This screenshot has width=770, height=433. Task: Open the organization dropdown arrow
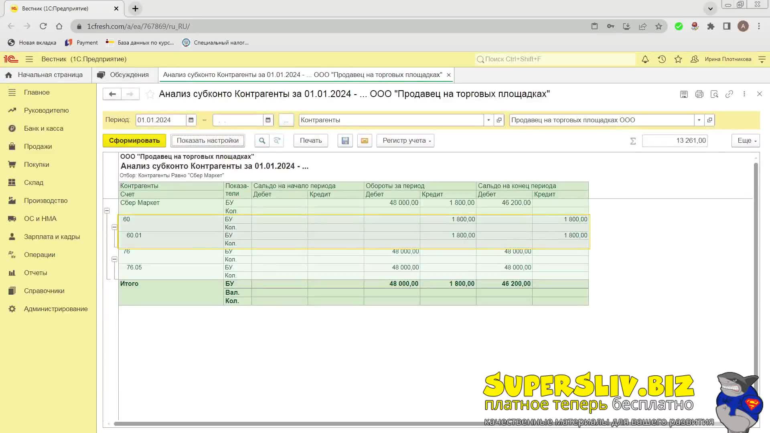pyautogui.click(x=699, y=120)
